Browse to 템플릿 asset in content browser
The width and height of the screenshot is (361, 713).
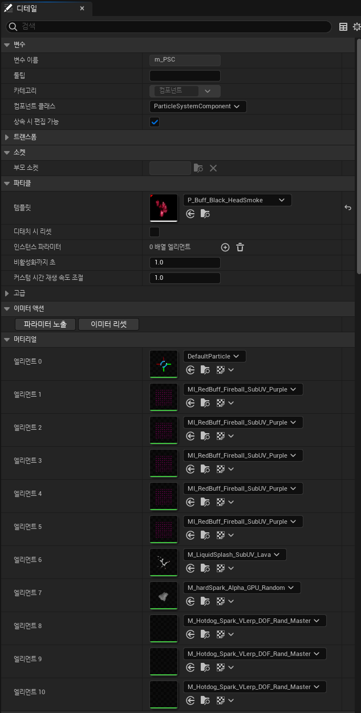205,214
